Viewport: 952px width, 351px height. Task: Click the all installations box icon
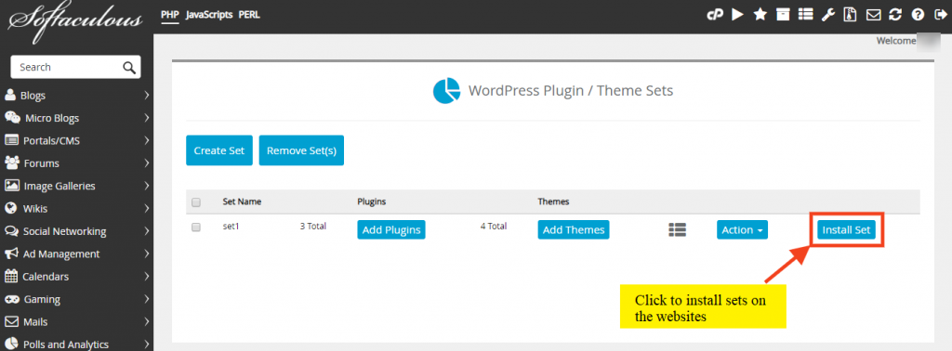[783, 15]
